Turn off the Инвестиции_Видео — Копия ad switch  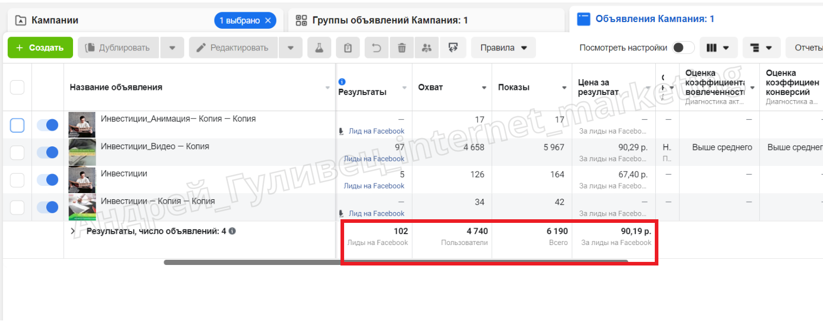pyautogui.click(x=48, y=153)
